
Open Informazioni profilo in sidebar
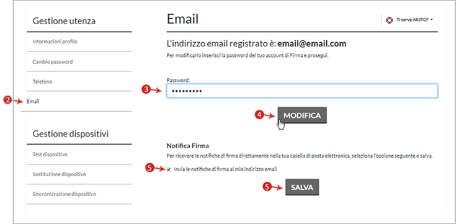pos(79,42)
